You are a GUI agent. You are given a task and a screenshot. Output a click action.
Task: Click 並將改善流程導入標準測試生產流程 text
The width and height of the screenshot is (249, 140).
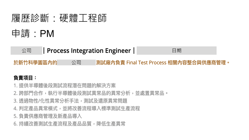pyautogui.click(x=101, y=108)
